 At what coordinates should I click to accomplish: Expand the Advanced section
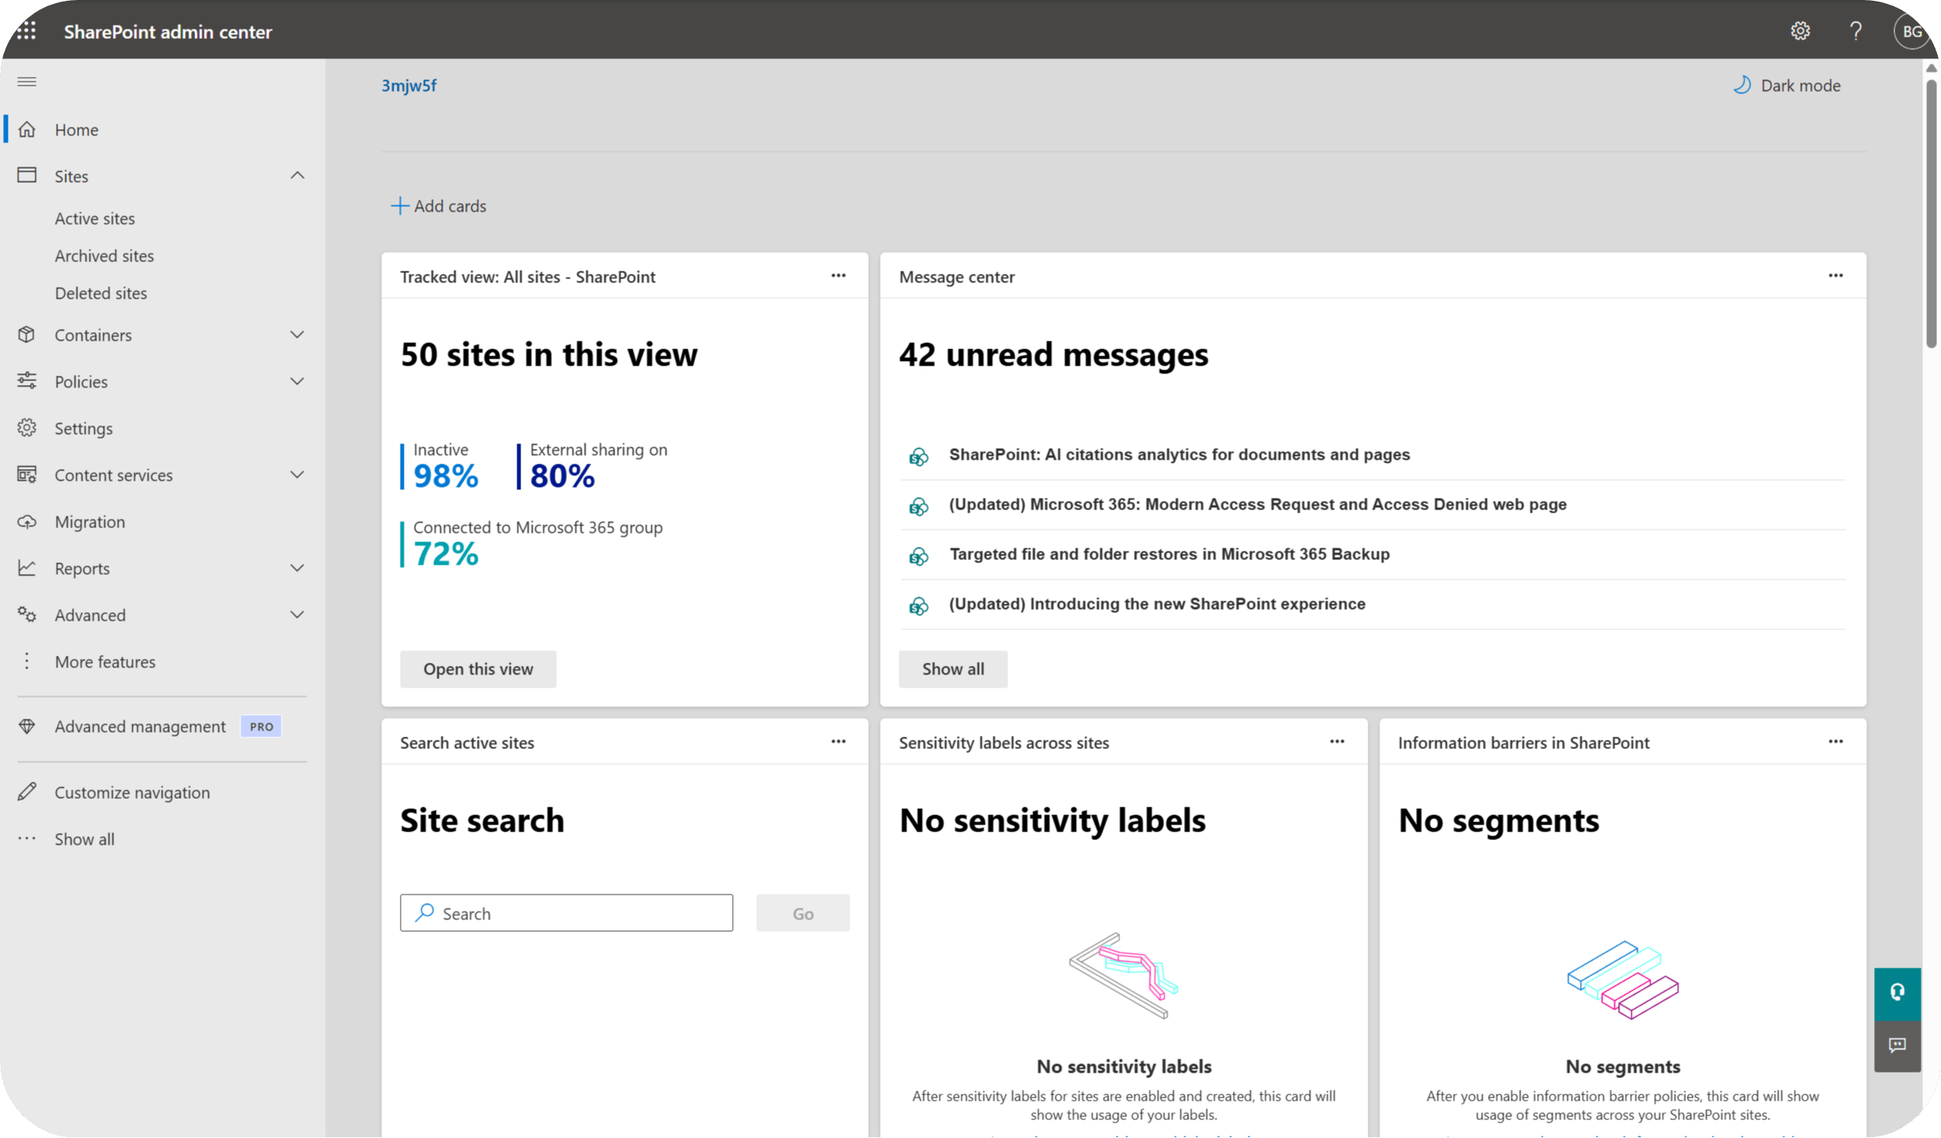pos(296,614)
